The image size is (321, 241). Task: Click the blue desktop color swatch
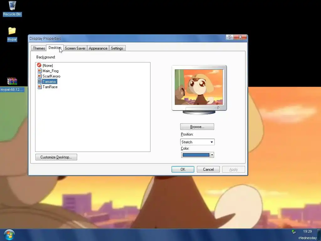click(x=196, y=155)
